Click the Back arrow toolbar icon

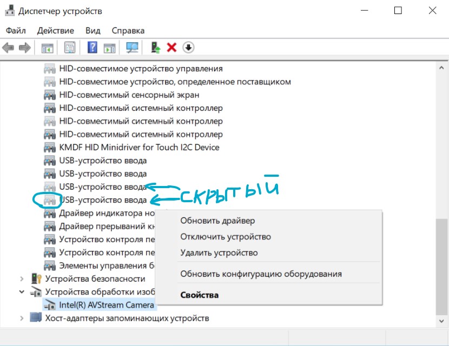coord(8,48)
